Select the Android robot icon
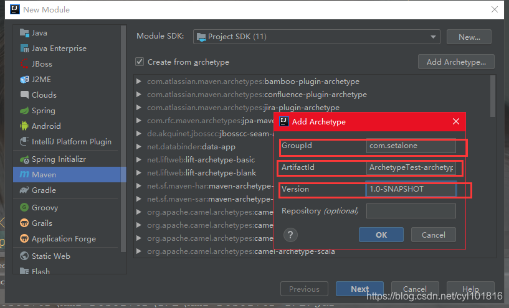Screen dimensions: 509x308 click(24, 126)
